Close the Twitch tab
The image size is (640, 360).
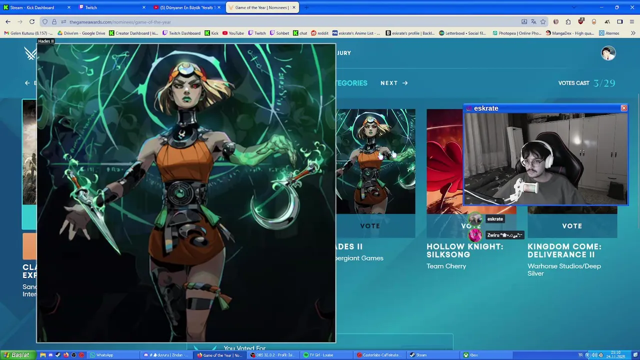(144, 7)
